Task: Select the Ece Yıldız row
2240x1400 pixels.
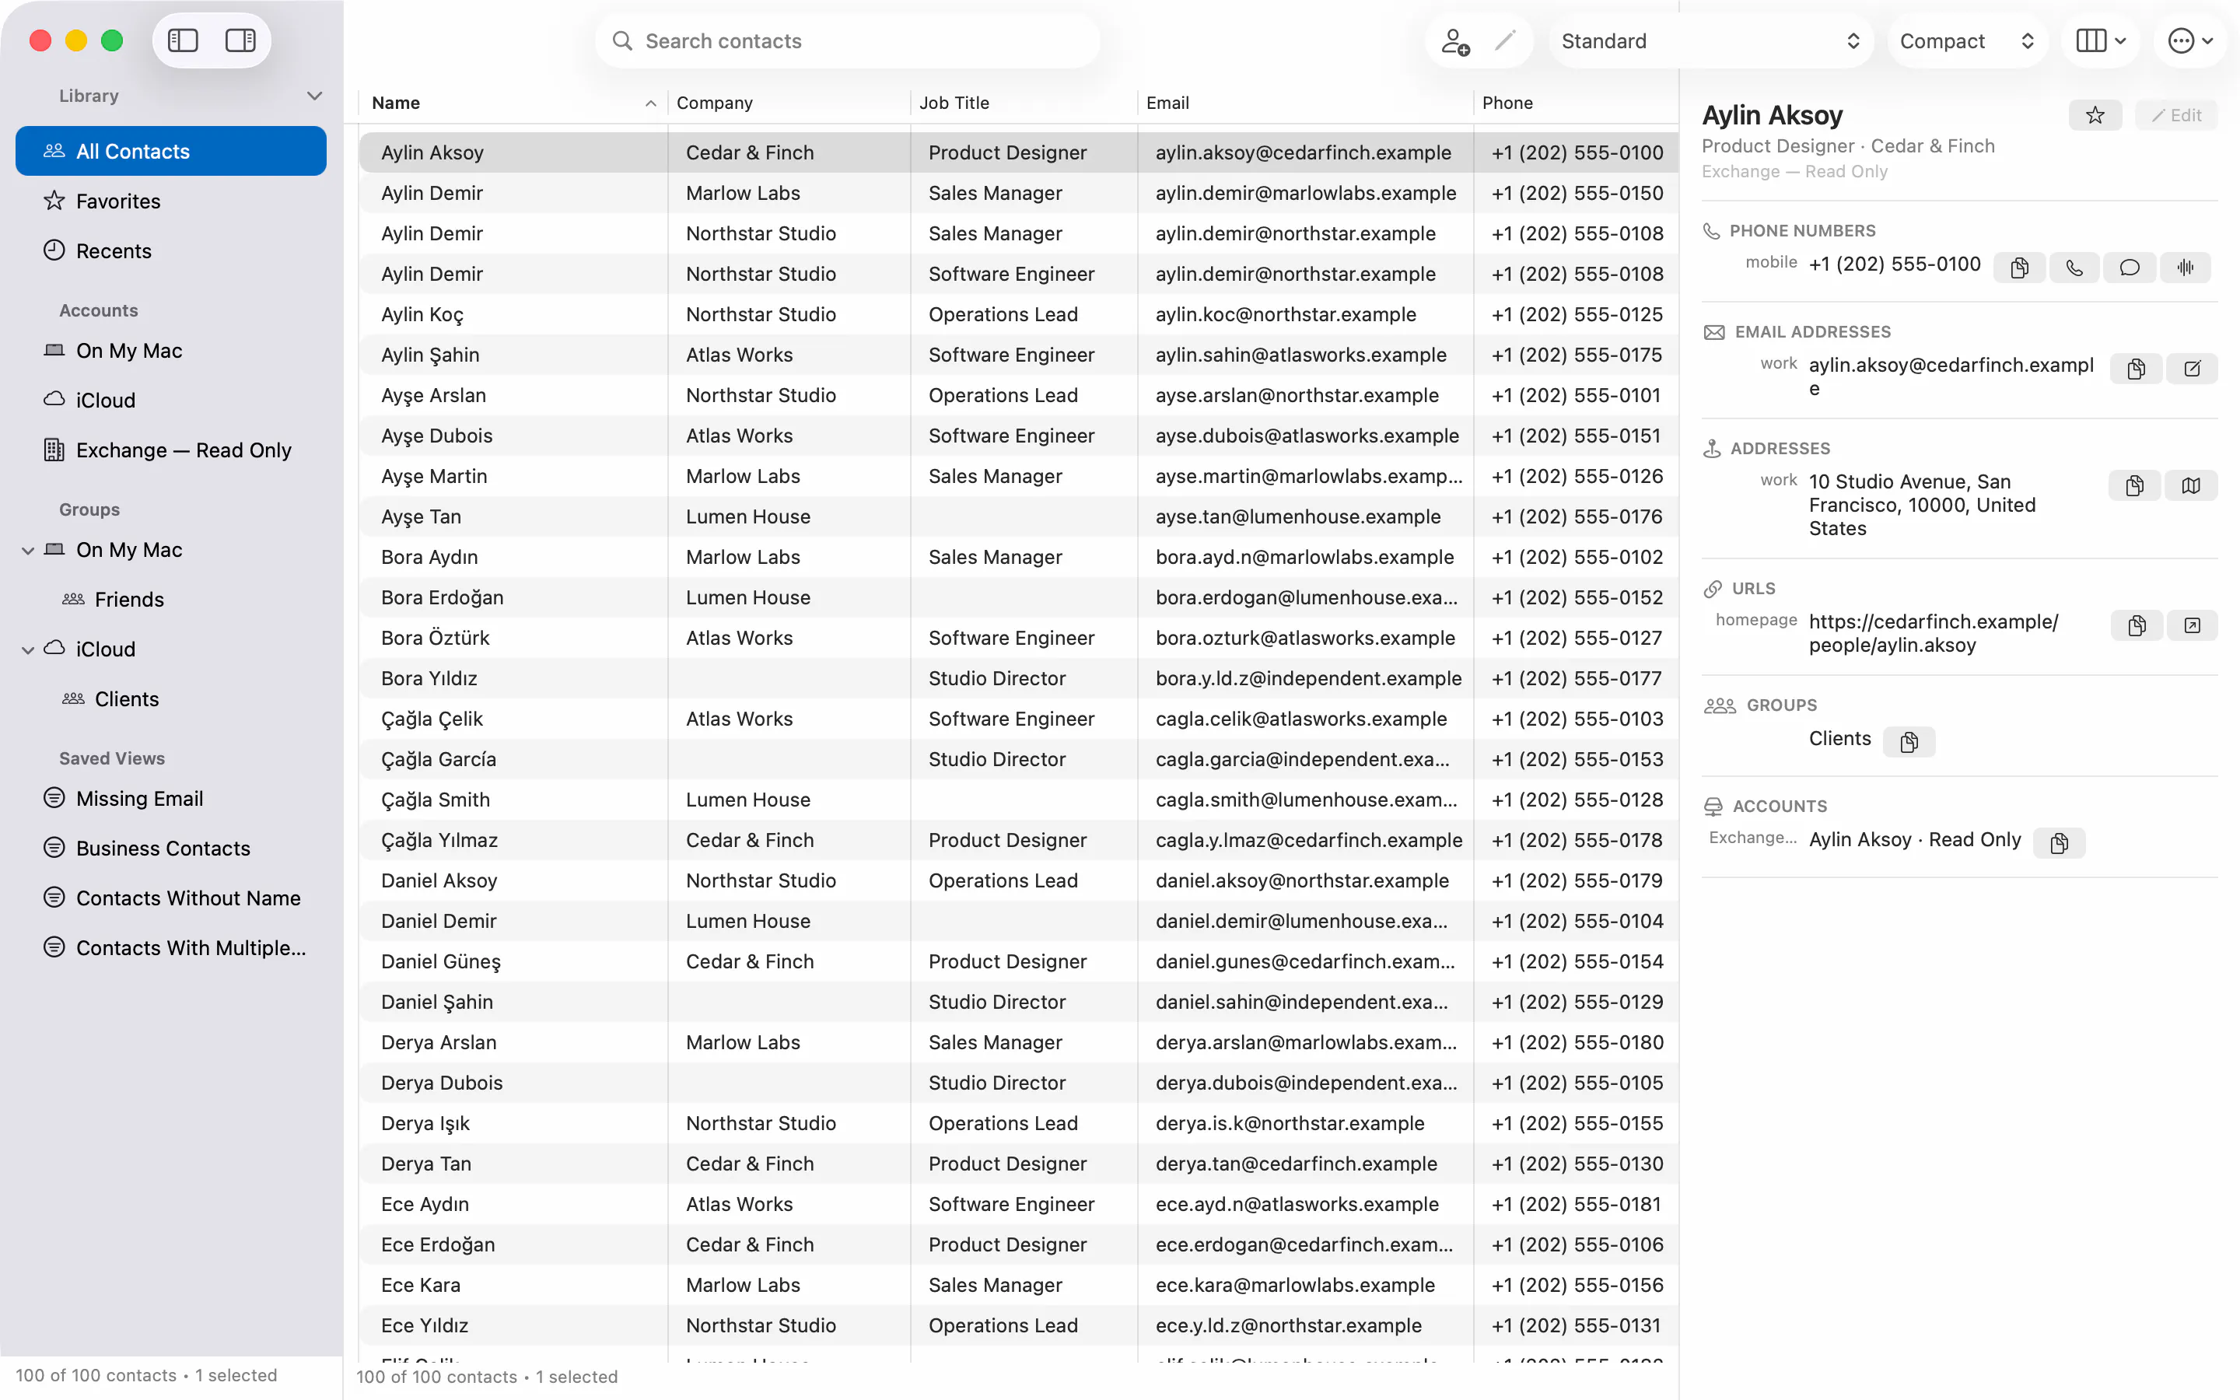Action: tap(1018, 1325)
